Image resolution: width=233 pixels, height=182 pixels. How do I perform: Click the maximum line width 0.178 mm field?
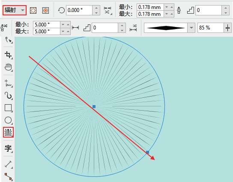click(x=150, y=14)
